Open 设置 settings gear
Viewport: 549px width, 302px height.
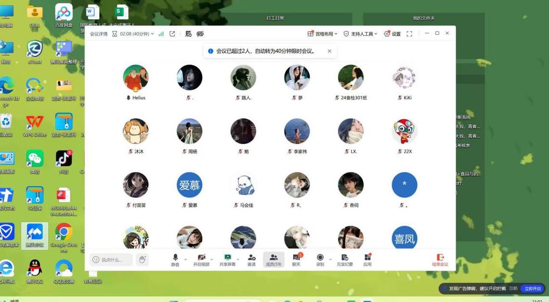point(392,34)
